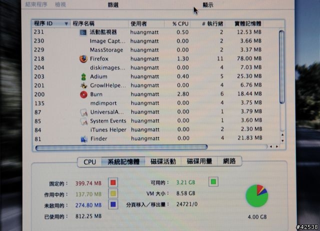Select the diskimages... process row
Viewport: 320px width, 231px height.
point(155,67)
